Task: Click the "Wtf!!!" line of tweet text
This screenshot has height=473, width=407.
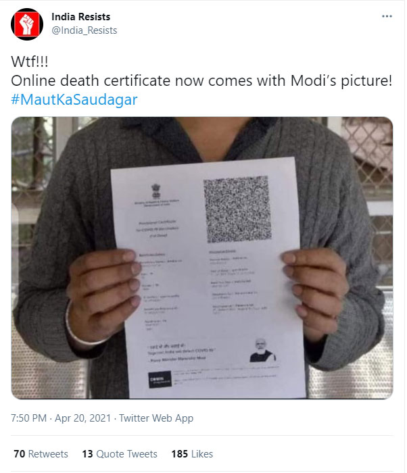Action: tap(31, 61)
